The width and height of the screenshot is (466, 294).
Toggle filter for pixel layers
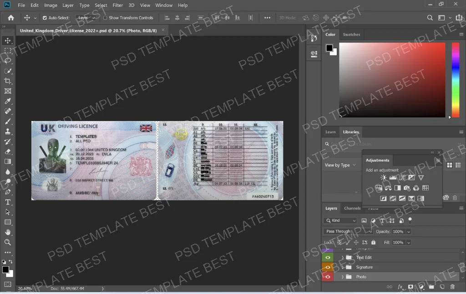pyautogui.click(x=364, y=221)
